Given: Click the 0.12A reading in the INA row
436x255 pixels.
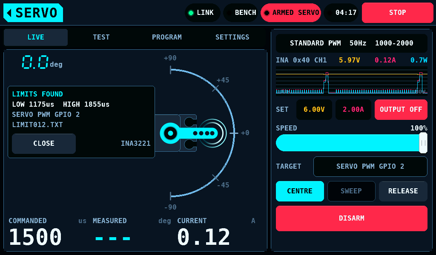Looking at the screenshot, I should 385,60.
